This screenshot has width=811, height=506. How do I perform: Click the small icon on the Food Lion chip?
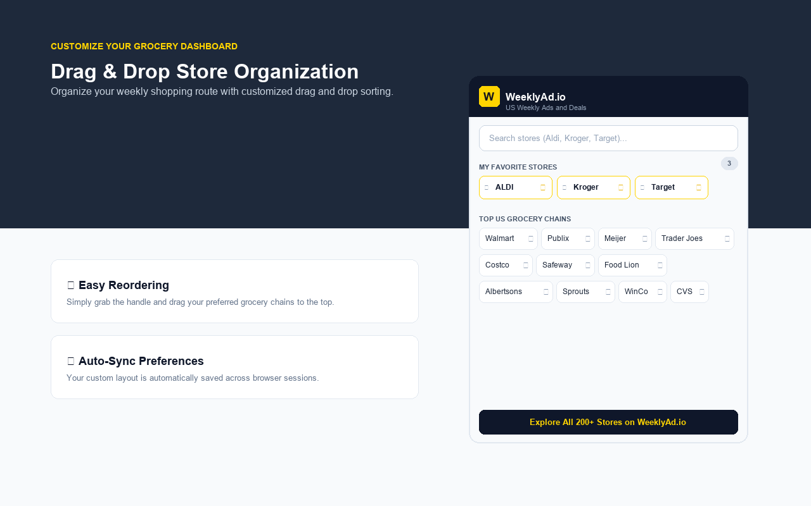pos(660,266)
